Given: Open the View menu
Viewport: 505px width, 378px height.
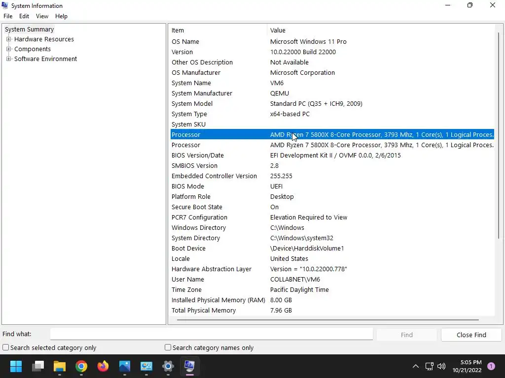Looking at the screenshot, I should coord(42,16).
